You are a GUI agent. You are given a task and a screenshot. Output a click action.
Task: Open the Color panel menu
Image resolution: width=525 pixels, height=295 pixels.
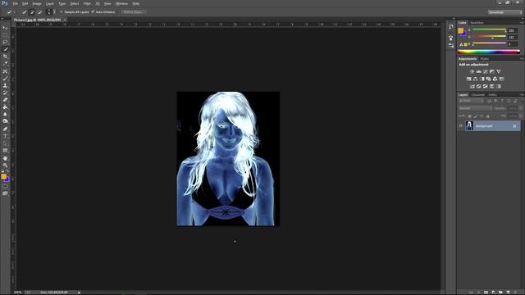click(522, 23)
